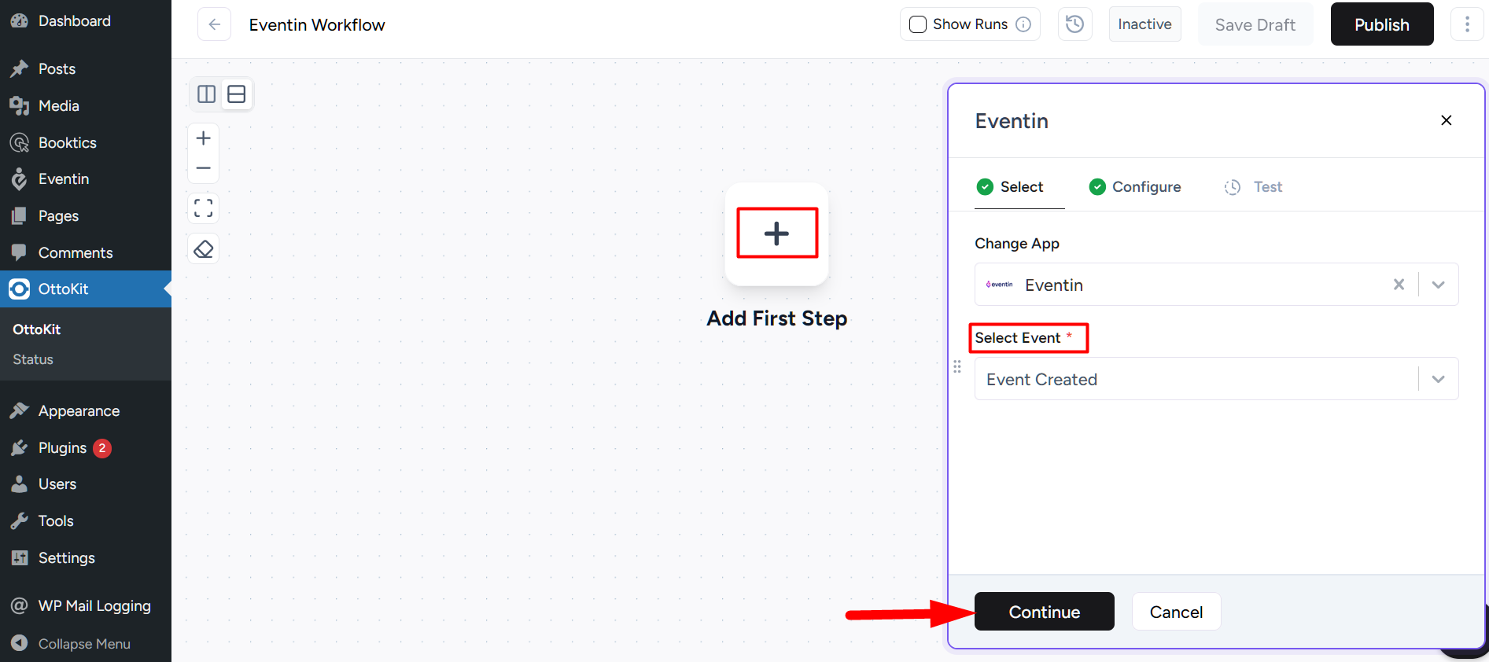Click the back arrow beside Eventin Workflow

coord(214,24)
